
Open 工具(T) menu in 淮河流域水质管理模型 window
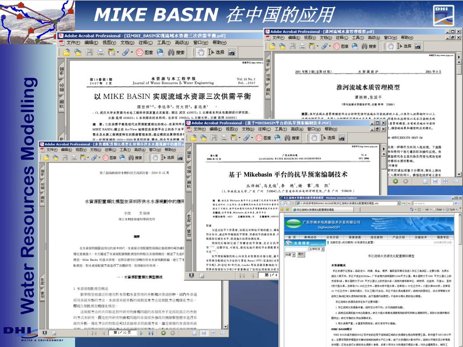[358, 38]
